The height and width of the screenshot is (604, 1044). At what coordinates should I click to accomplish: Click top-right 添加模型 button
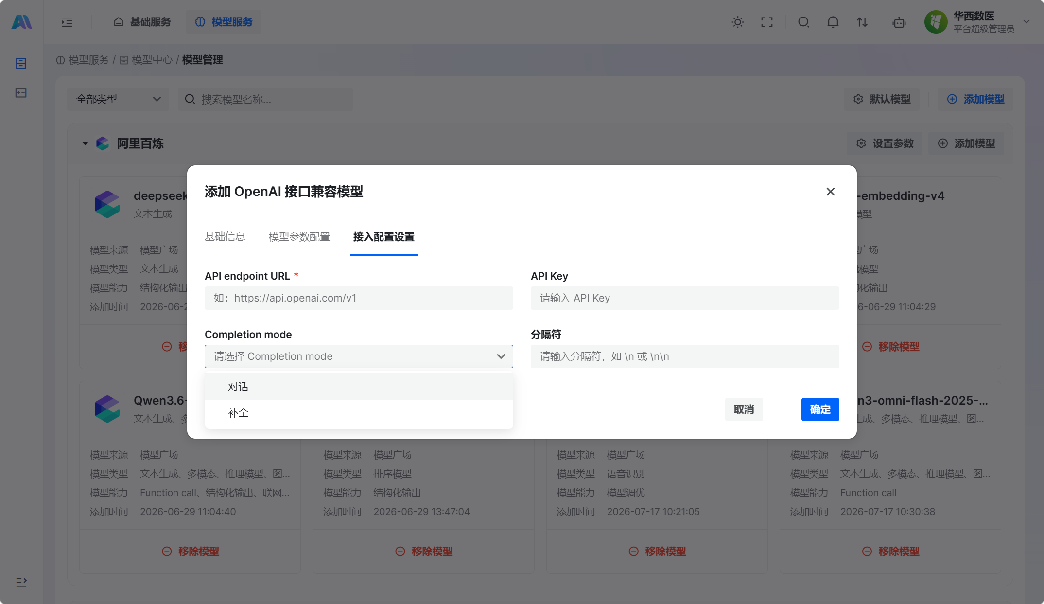pyautogui.click(x=976, y=99)
